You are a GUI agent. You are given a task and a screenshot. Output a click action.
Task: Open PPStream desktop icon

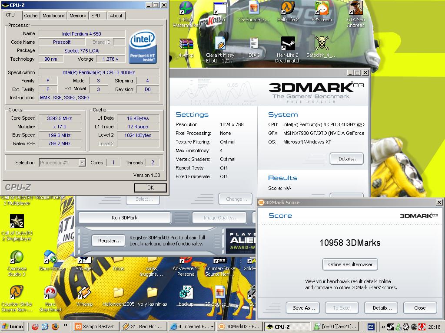point(322,9)
